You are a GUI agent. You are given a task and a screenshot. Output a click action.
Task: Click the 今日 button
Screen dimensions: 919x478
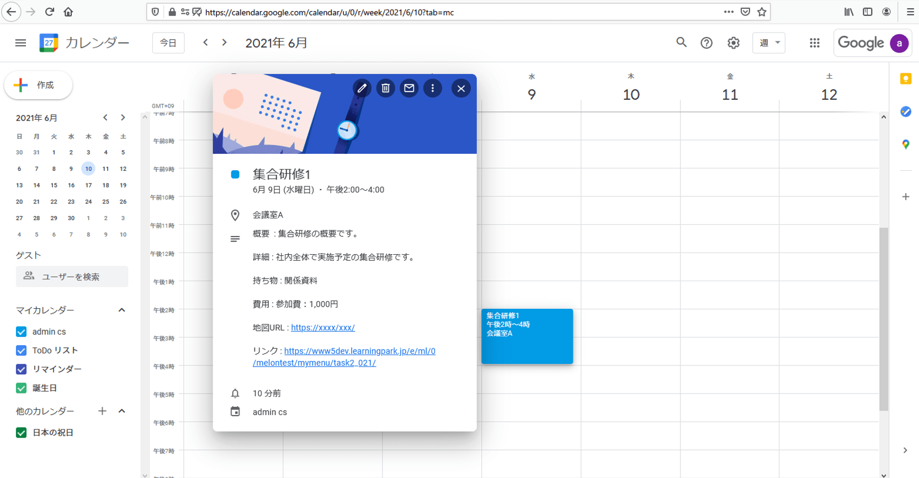point(168,43)
